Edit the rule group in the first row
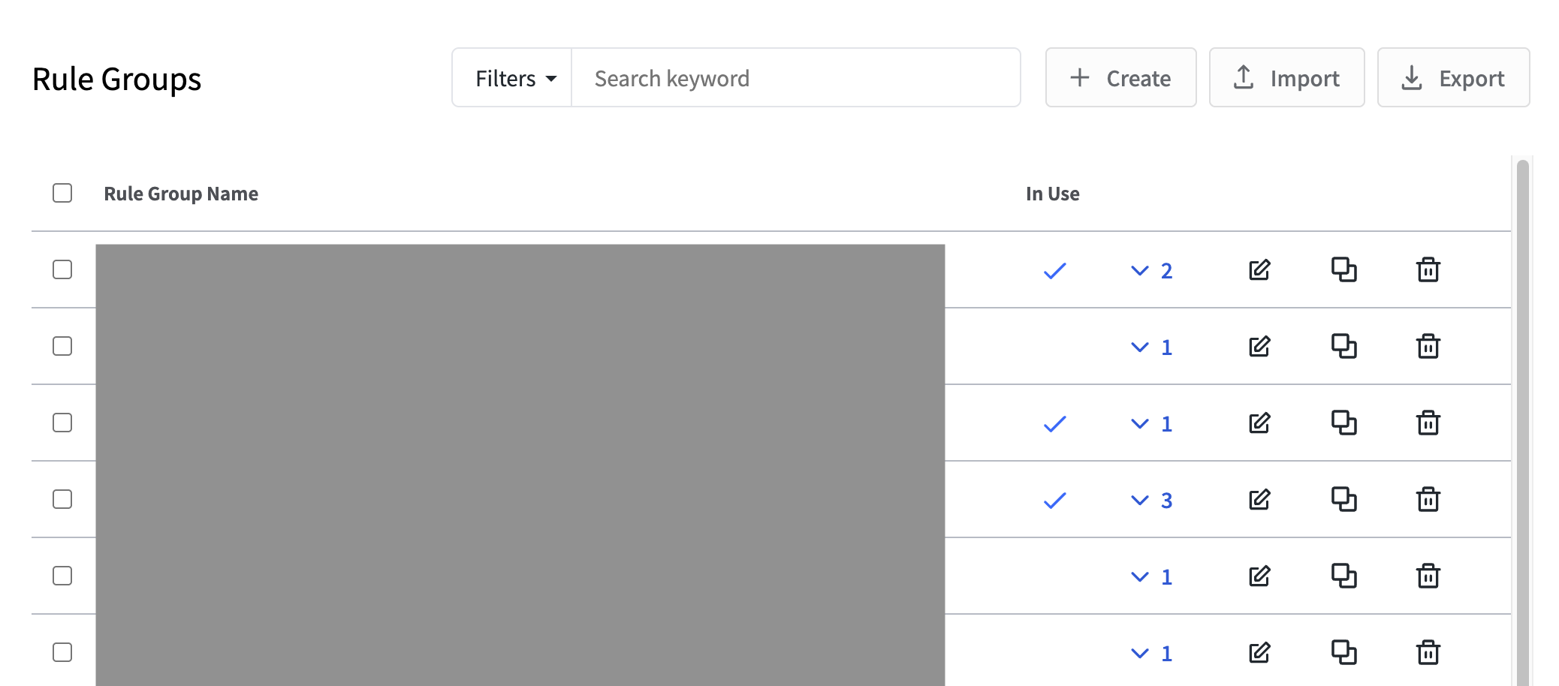 click(1259, 270)
